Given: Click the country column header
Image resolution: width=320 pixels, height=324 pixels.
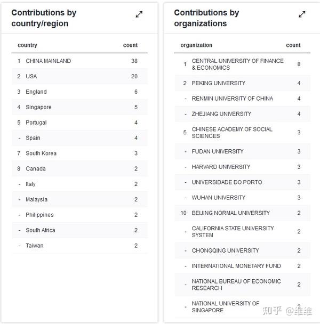Looking at the screenshot, I should [x=27, y=45].
